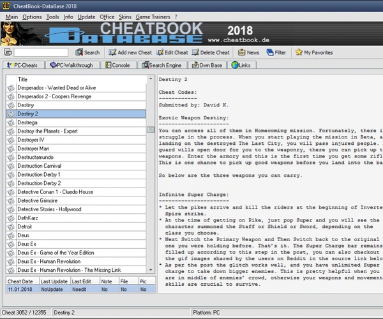Open the ? help menu
The height and width of the screenshot is (319, 383).
(176, 17)
